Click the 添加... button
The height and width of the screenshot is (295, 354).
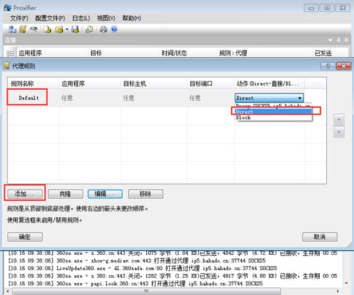tap(28, 194)
